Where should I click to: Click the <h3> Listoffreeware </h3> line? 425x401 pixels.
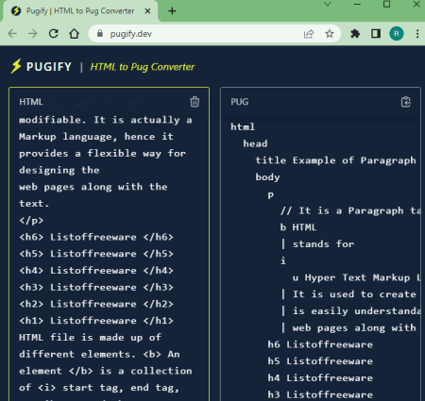96,287
